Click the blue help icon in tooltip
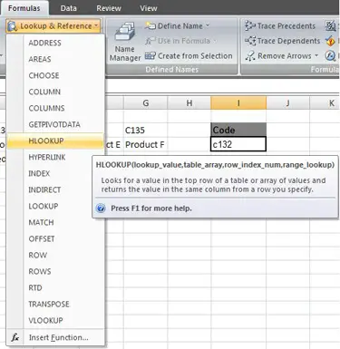Viewport: 340px width, 349px height. [101, 208]
